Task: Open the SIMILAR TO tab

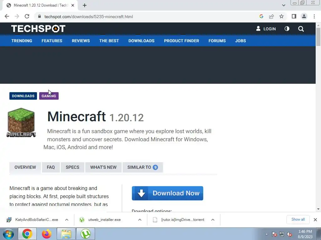Action: point(143,167)
